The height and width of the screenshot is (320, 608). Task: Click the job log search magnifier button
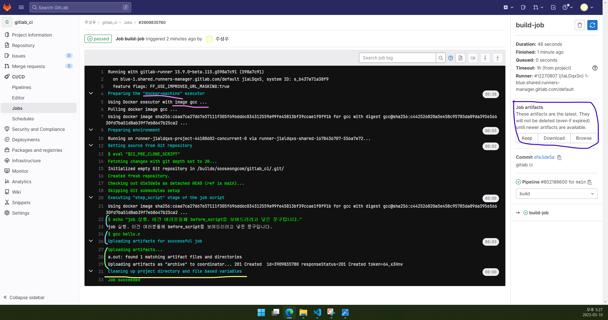click(441, 58)
